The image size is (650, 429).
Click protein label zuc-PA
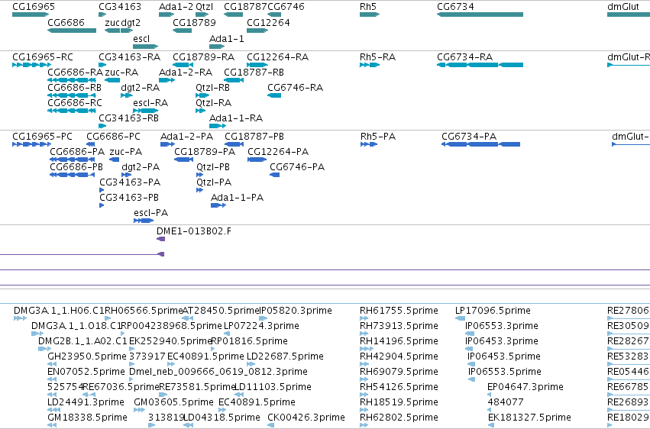coord(125,152)
